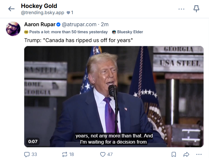Click the blue verified checkmark badge
209x158 pixels.
pyautogui.click(x=58, y=24)
